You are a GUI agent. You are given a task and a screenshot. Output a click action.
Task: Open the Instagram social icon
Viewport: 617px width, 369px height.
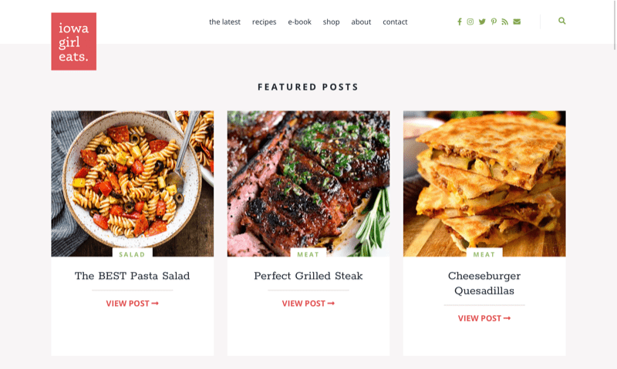tap(470, 22)
